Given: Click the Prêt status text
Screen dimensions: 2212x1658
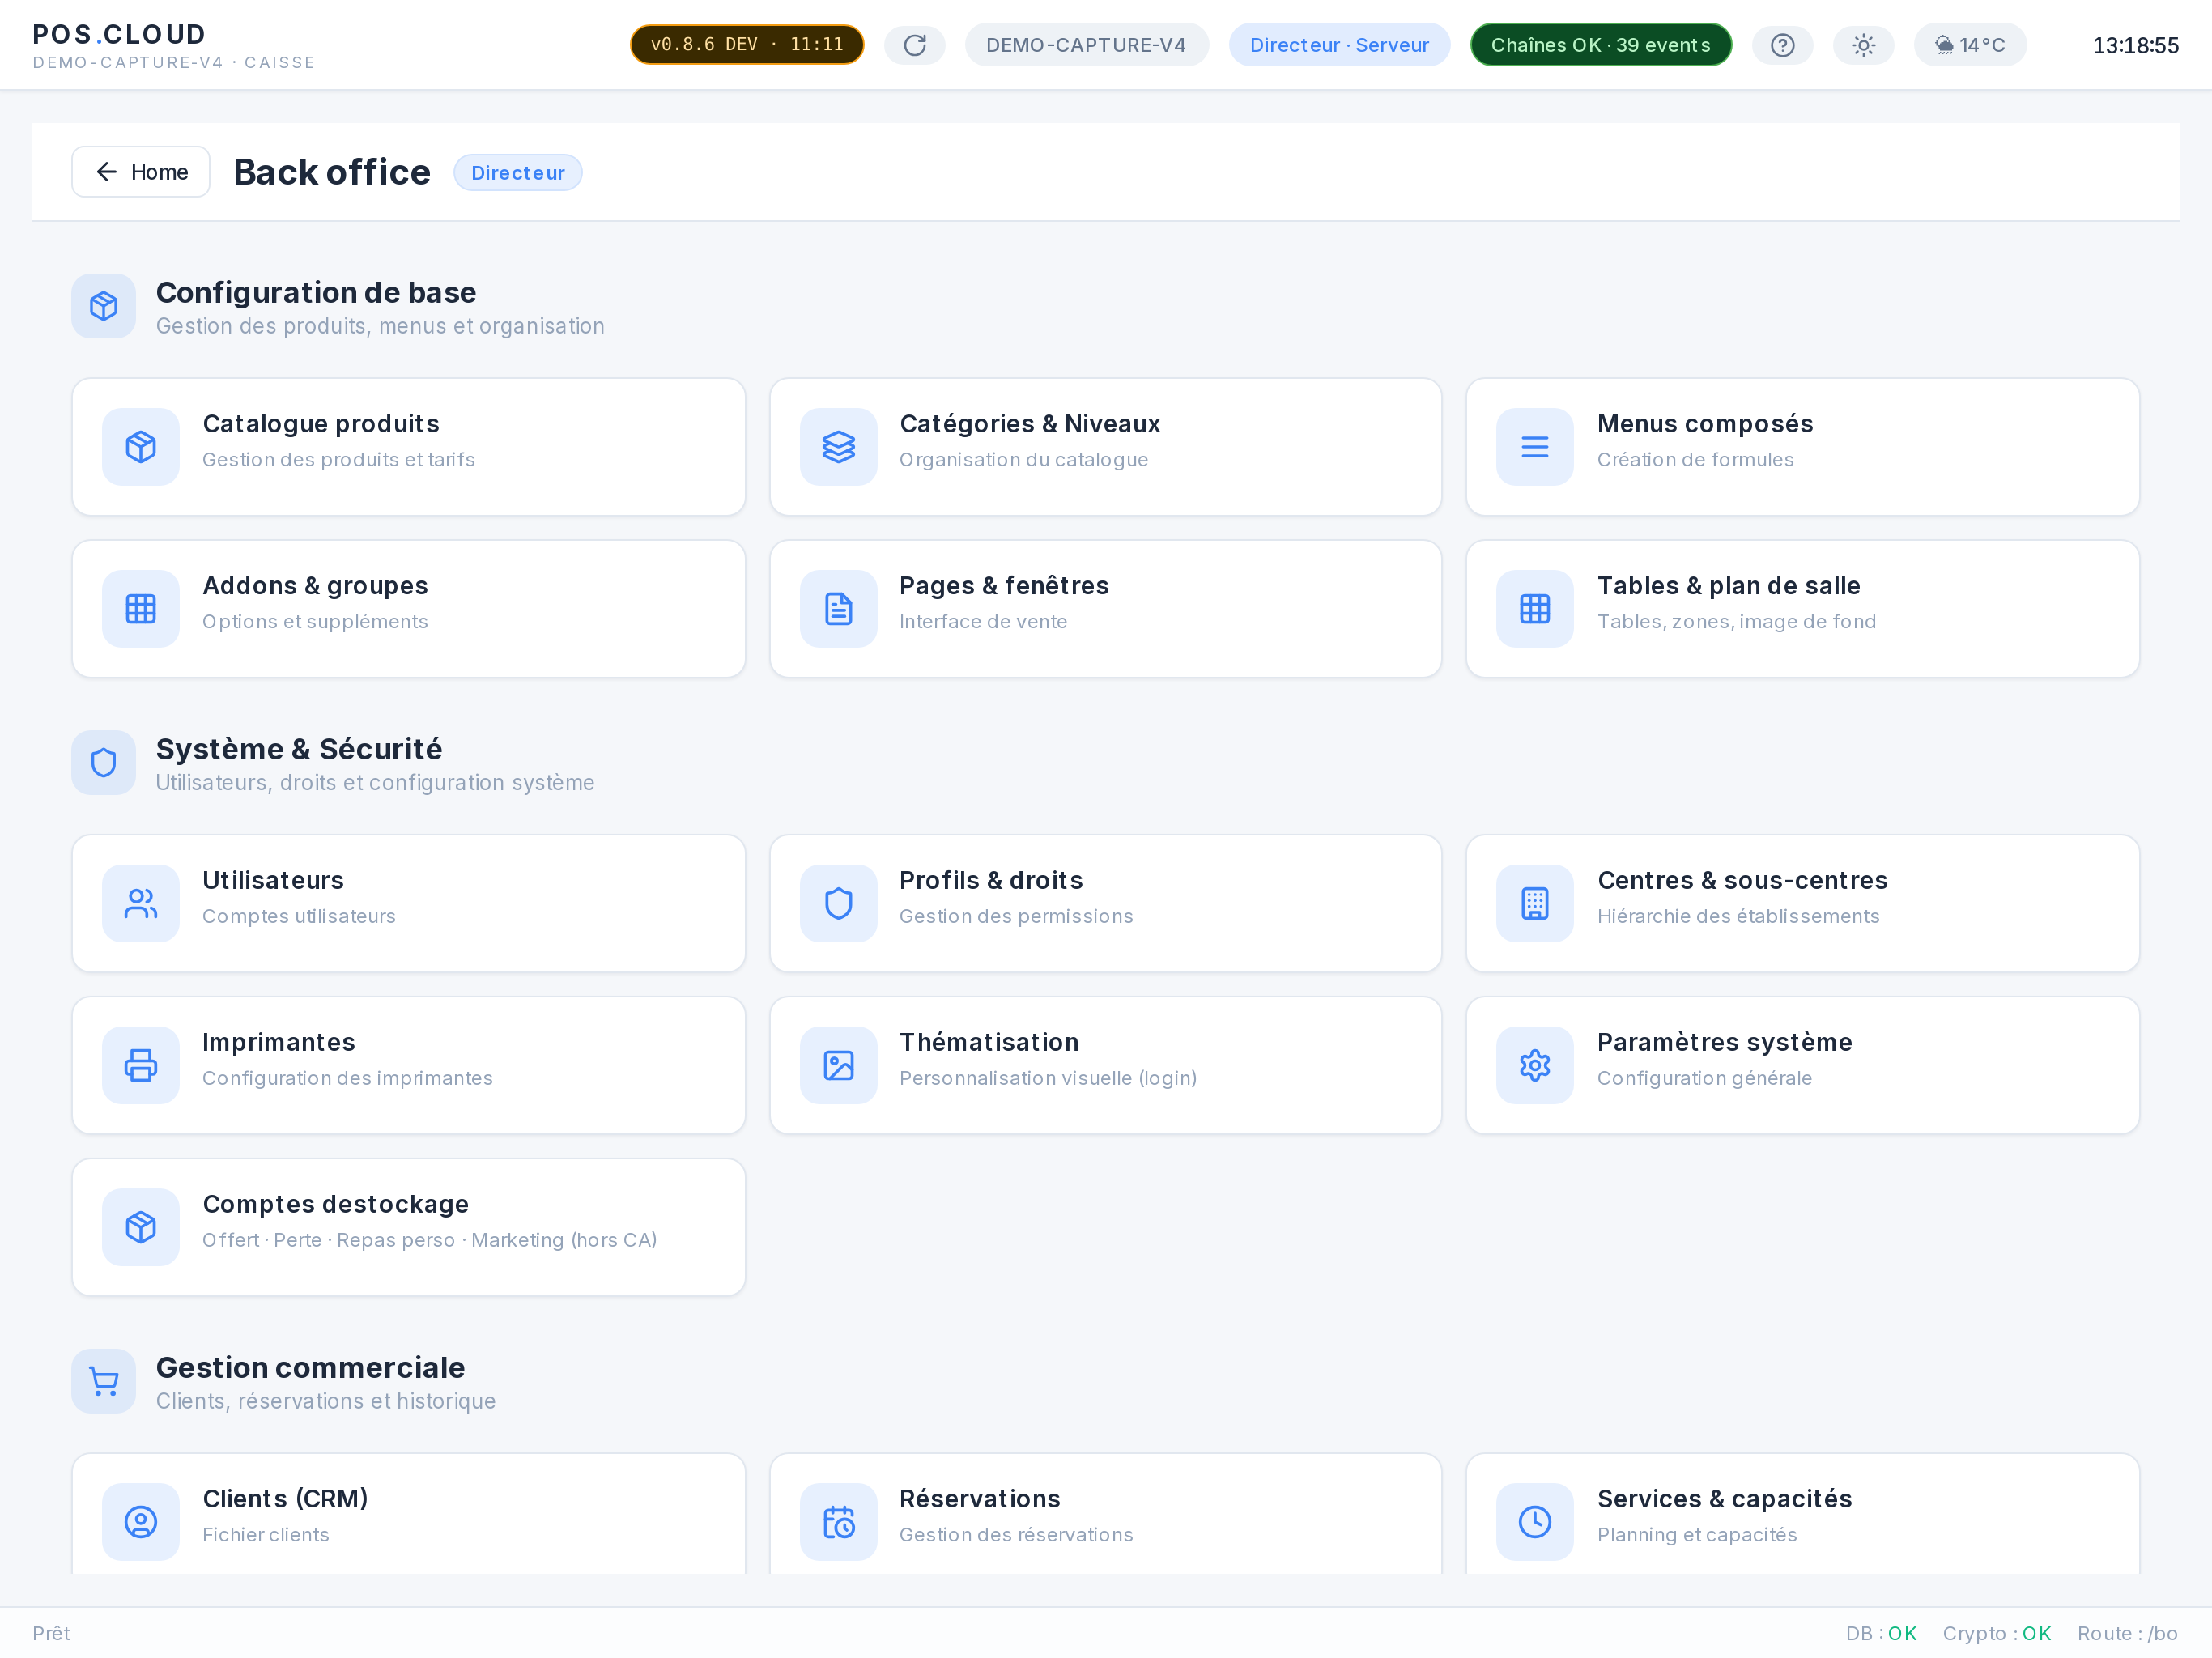Looking at the screenshot, I should pos(51,1633).
